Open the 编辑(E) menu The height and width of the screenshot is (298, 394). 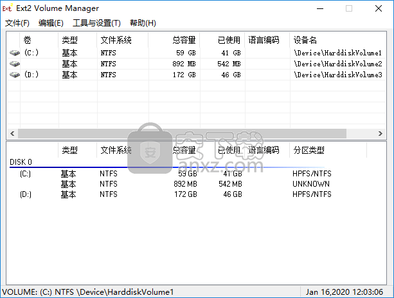(51, 23)
